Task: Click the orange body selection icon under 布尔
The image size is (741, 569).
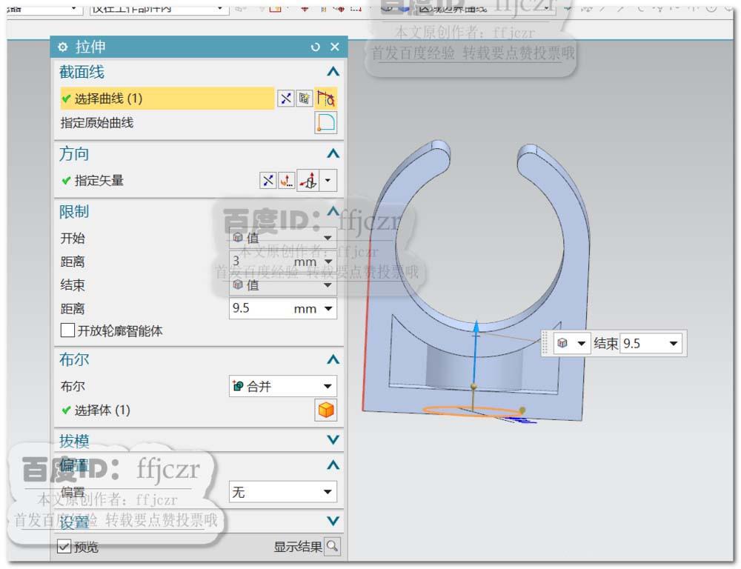Action: pos(326,410)
